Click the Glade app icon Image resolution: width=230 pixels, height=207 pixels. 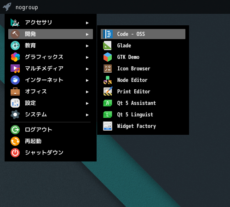(108, 46)
